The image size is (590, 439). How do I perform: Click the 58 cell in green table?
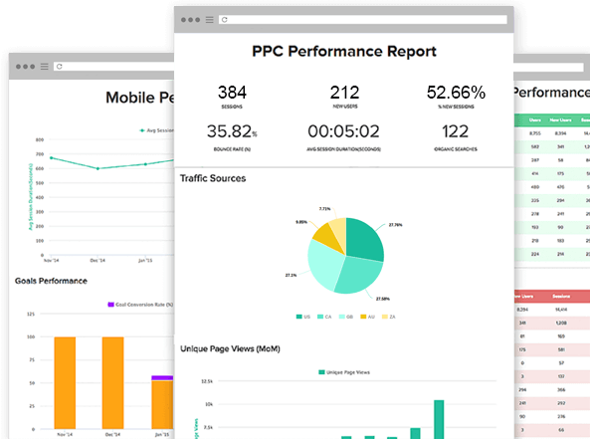(x=561, y=160)
